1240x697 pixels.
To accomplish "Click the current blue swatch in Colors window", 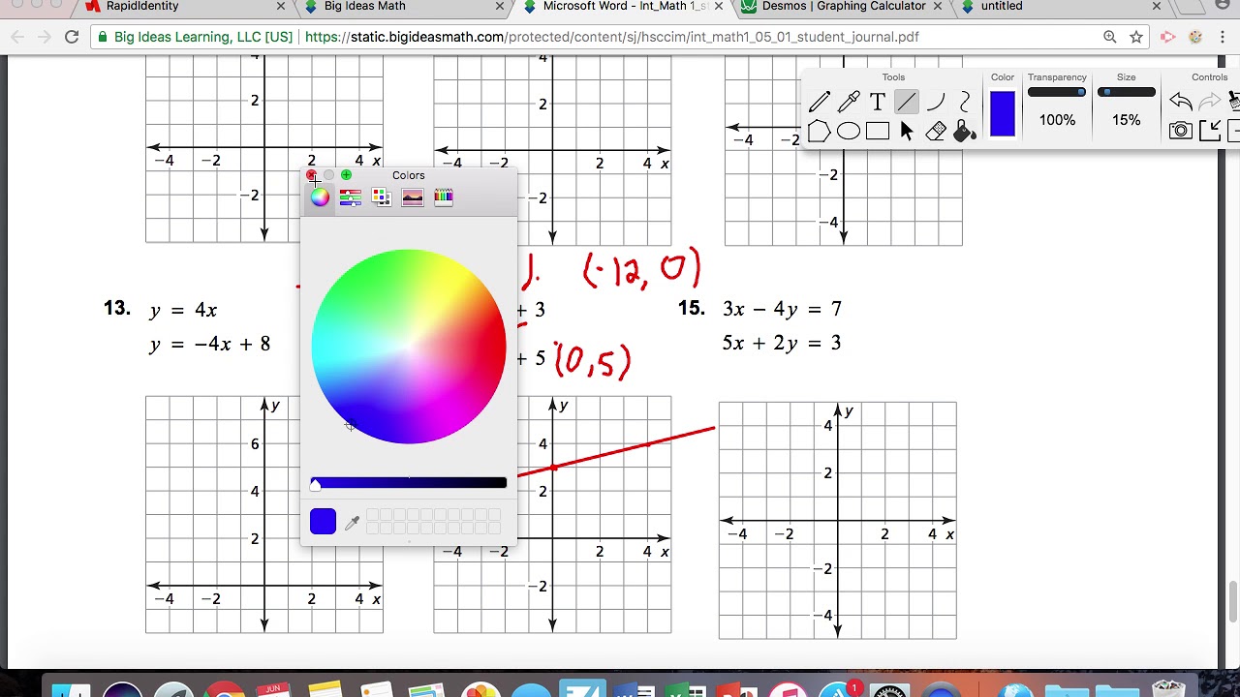I will (323, 522).
